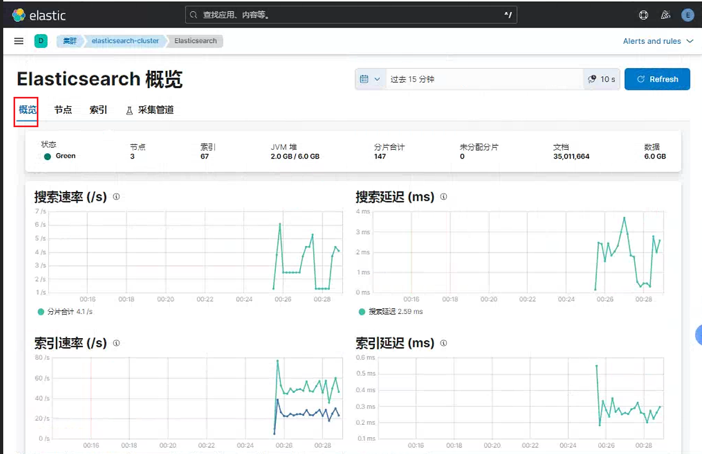
Task: Open the Elastic home logo
Action: point(39,15)
